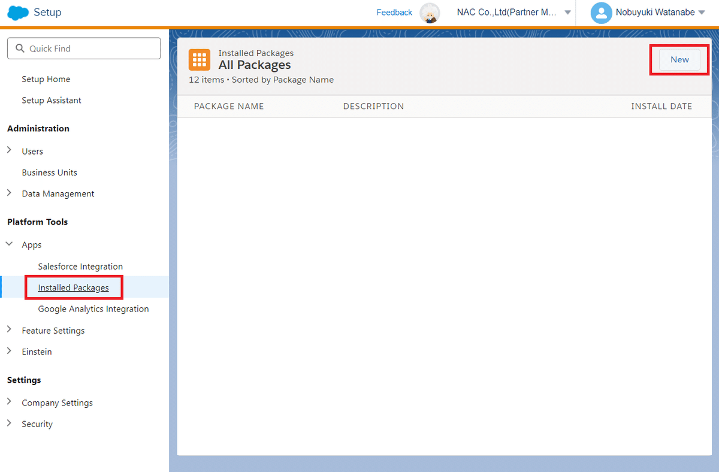Viewport: 719px width, 472px height.
Task: Open Setup Assistant
Action: tap(52, 100)
